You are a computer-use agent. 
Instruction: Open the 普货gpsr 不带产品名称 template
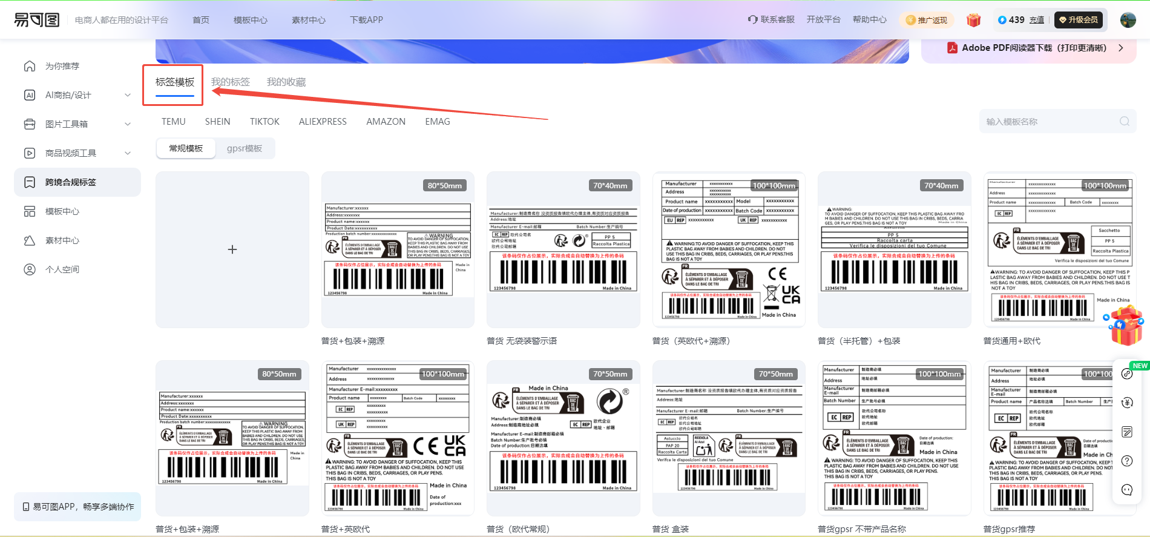tap(894, 438)
